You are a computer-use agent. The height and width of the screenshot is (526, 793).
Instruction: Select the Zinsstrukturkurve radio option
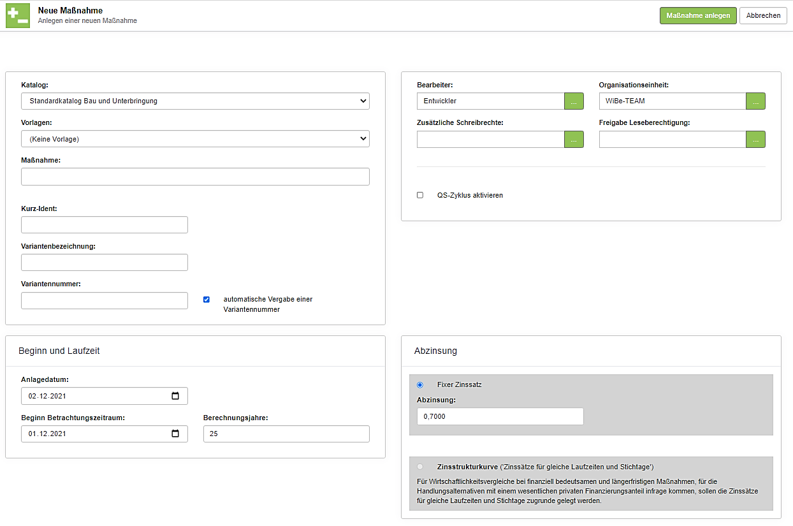[x=419, y=467]
